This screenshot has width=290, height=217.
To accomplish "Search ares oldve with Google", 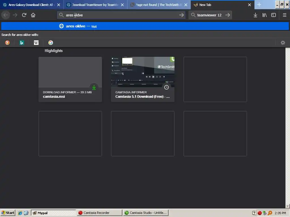I will (x=51, y=43).
